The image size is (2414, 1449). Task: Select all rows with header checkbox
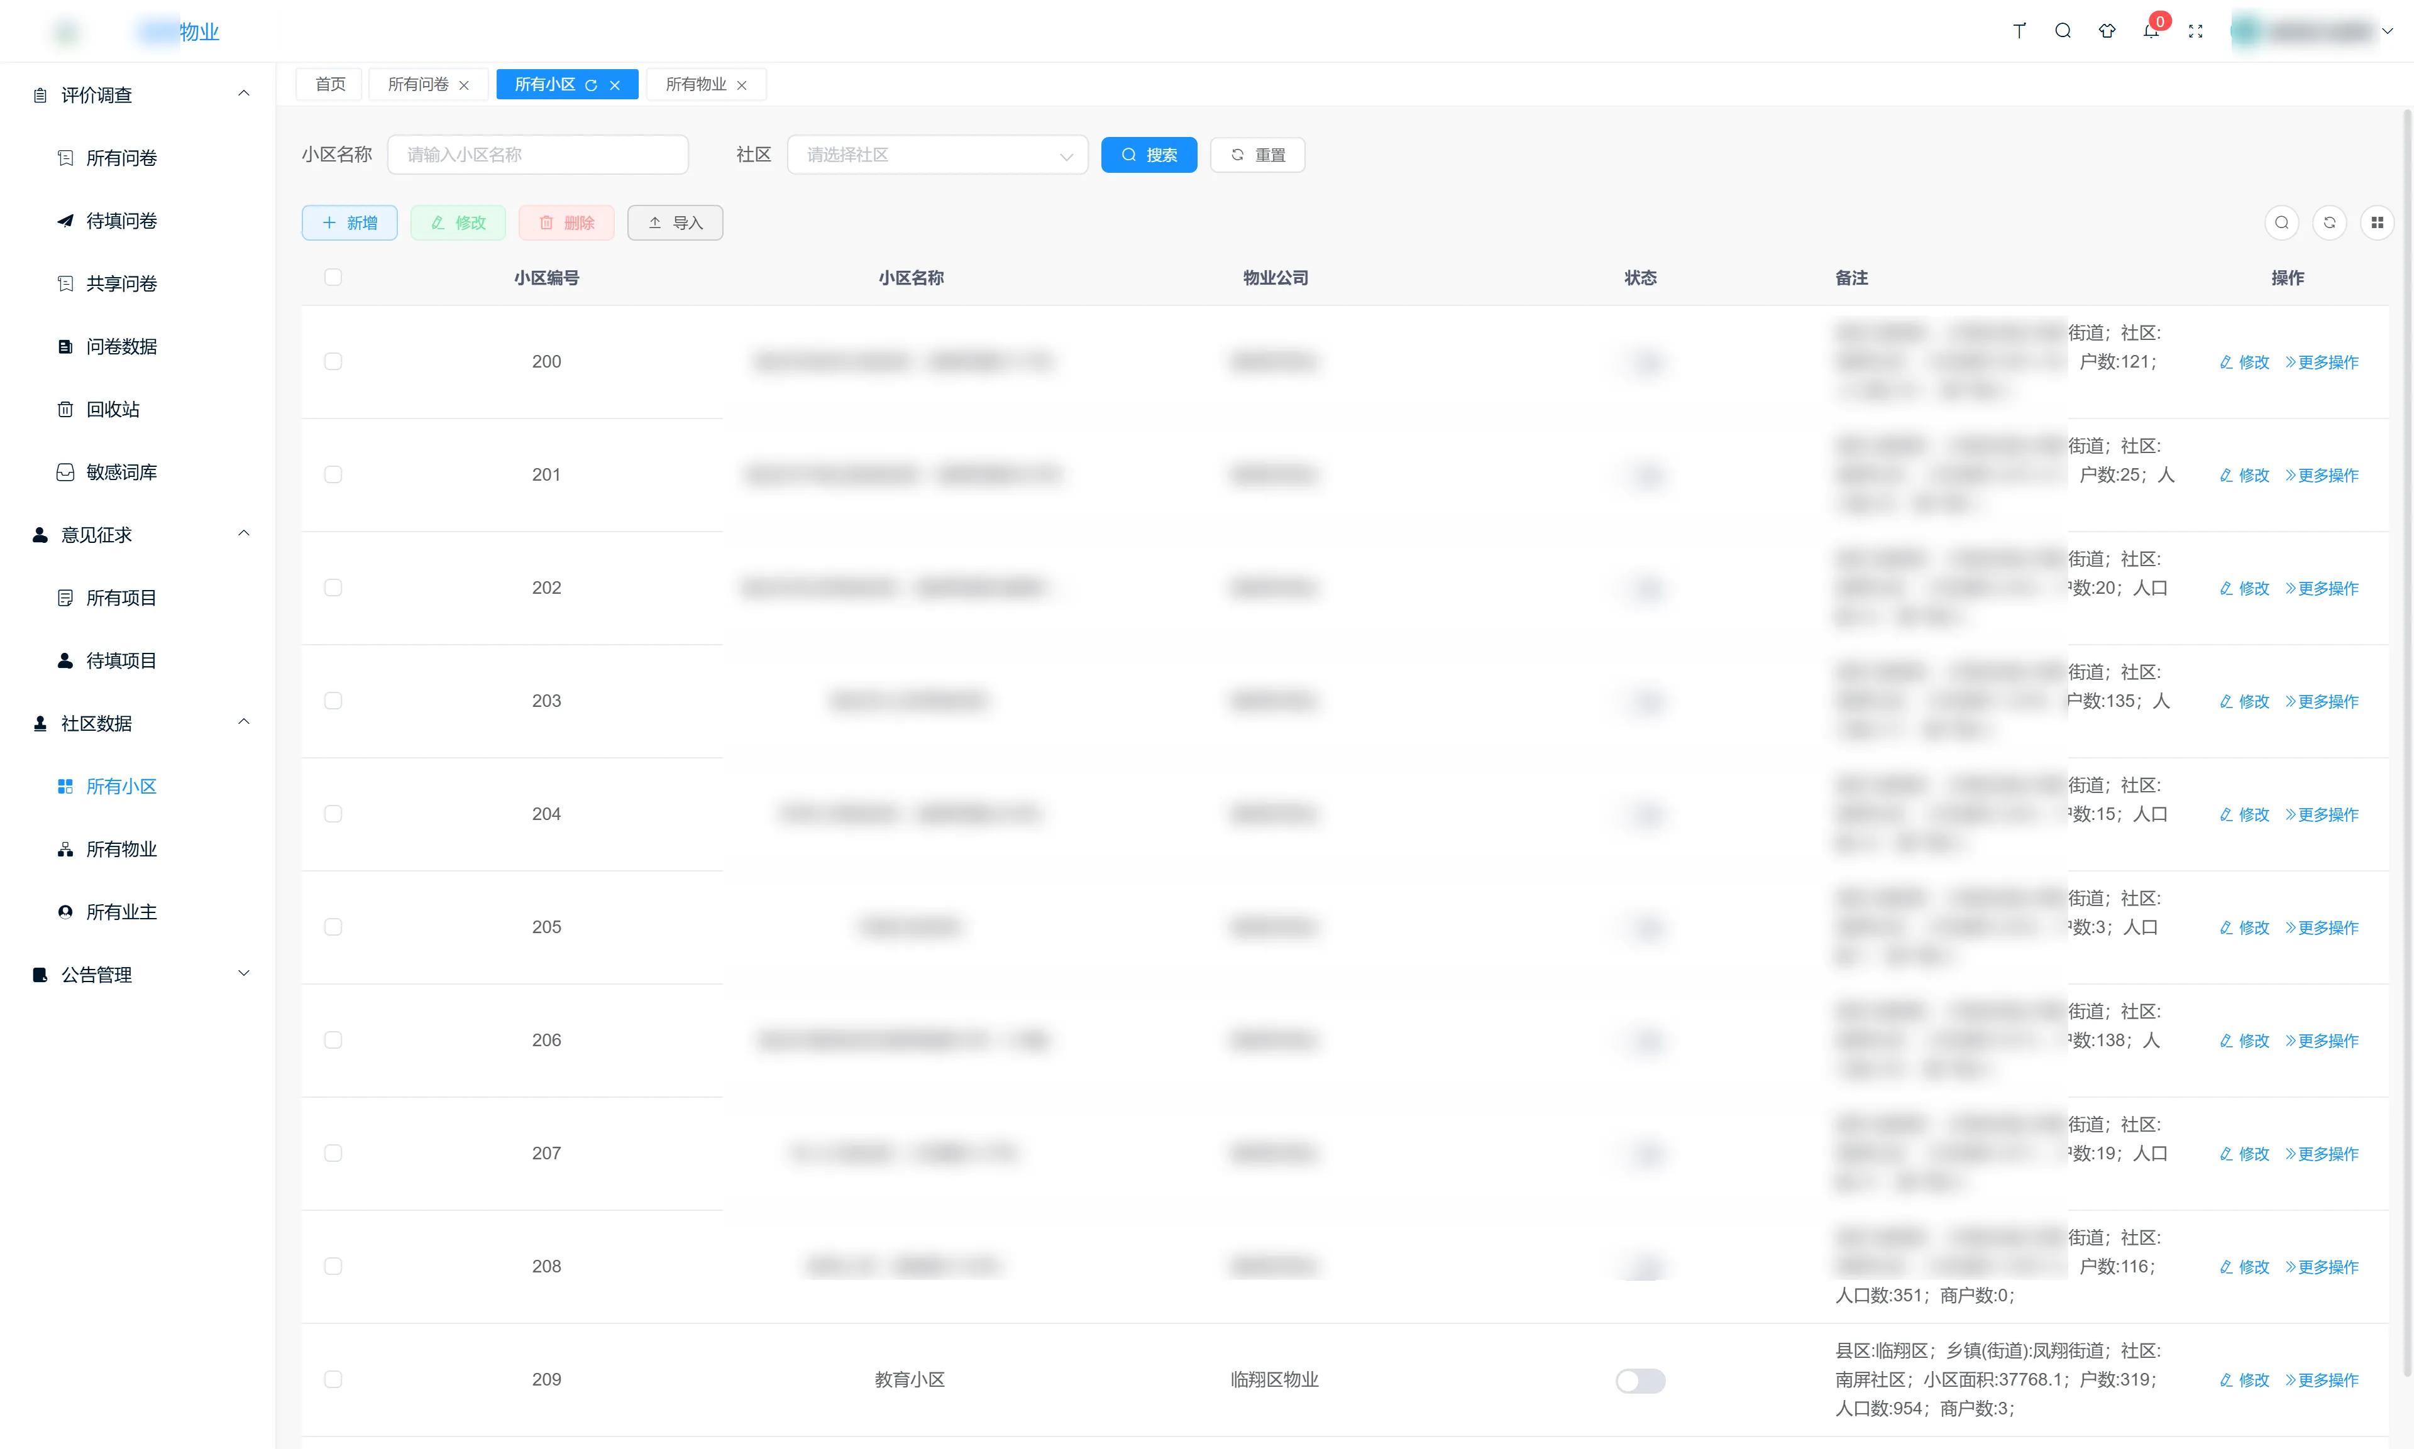tap(333, 277)
